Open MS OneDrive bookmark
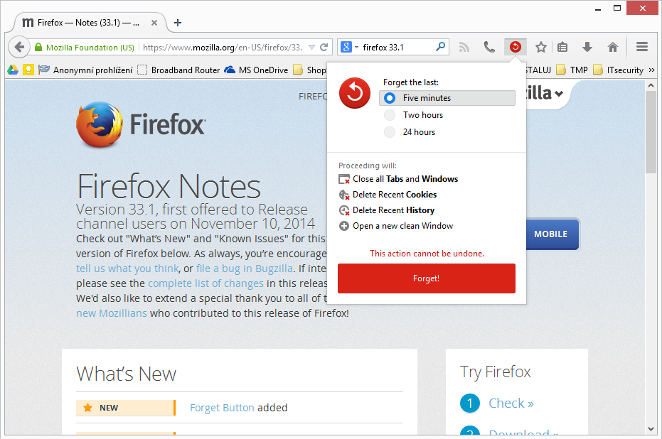 coord(256,70)
